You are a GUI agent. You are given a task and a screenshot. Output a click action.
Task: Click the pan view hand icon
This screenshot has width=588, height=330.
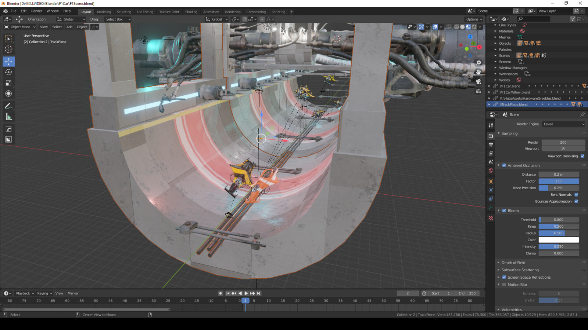(478, 72)
